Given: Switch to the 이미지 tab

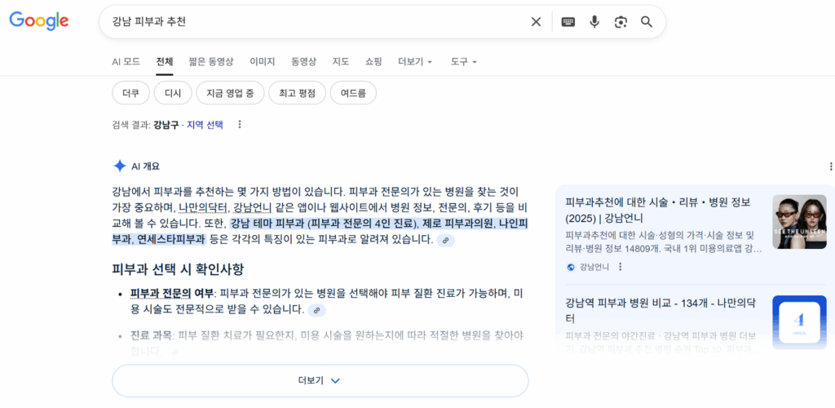Looking at the screenshot, I should [x=263, y=62].
